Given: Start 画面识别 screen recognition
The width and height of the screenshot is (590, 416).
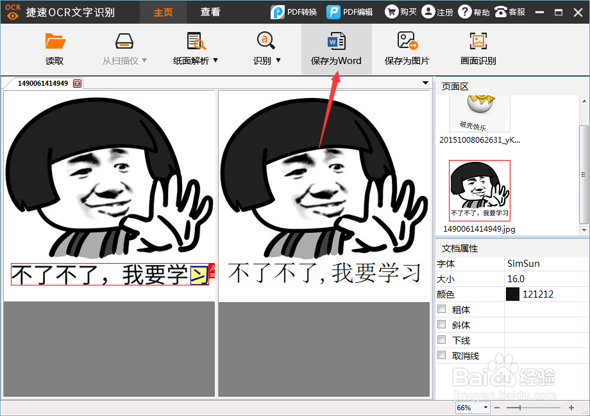Looking at the screenshot, I should point(476,49).
